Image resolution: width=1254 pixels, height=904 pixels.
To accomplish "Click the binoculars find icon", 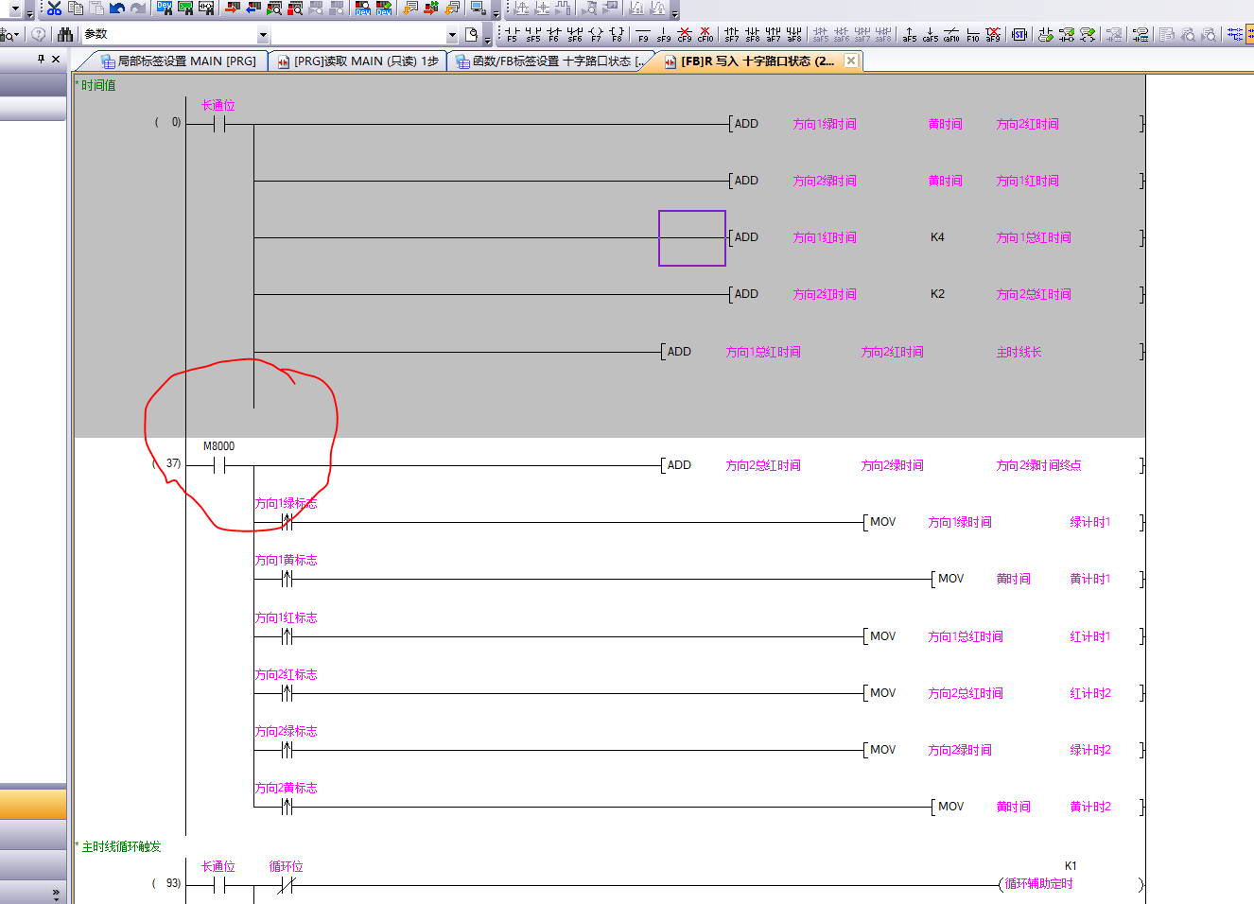I will pos(65,35).
